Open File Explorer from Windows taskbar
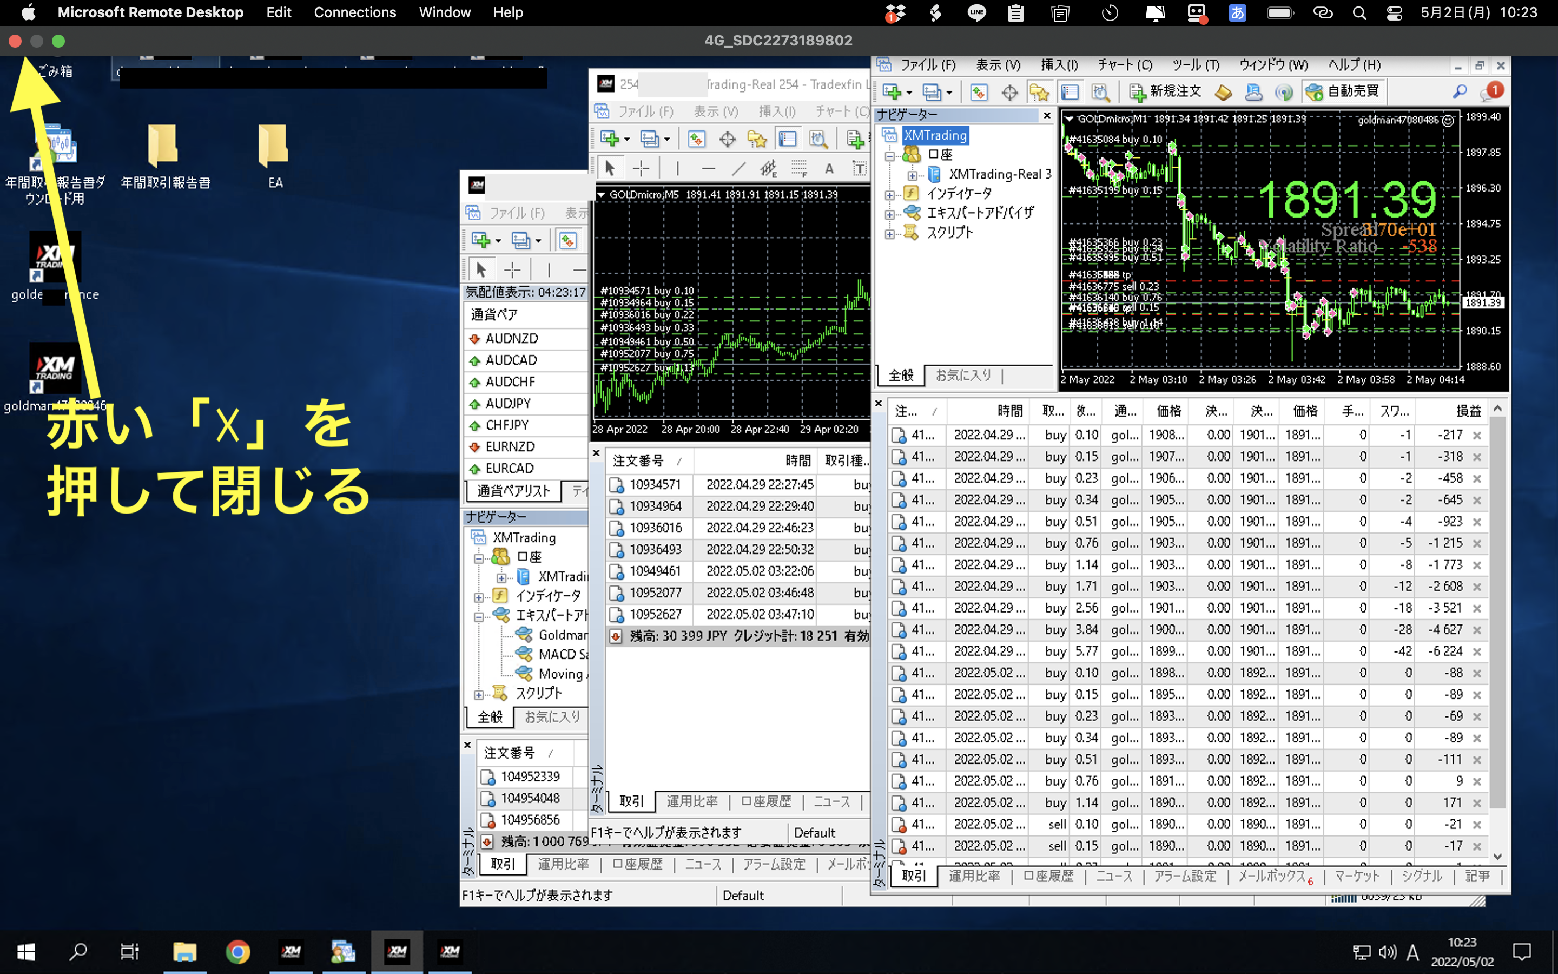 [185, 951]
